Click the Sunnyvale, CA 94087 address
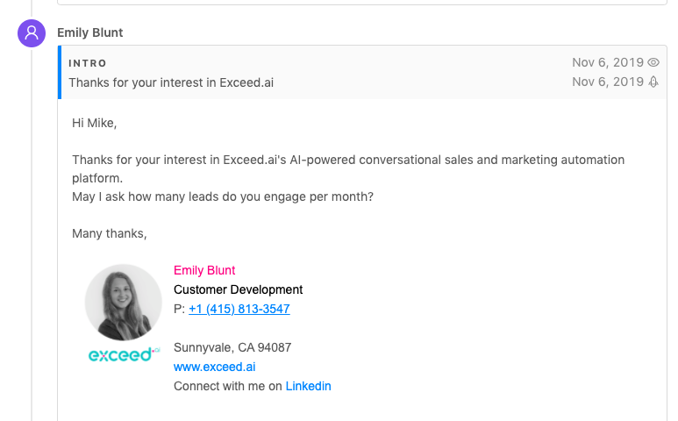 pyautogui.click(x=232, y=347)
